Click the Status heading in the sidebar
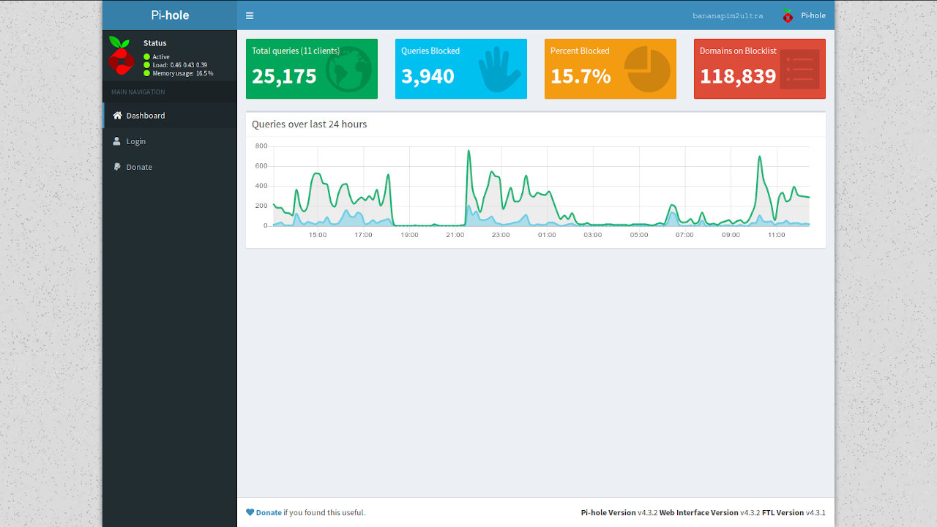 [x=155, y=43]
